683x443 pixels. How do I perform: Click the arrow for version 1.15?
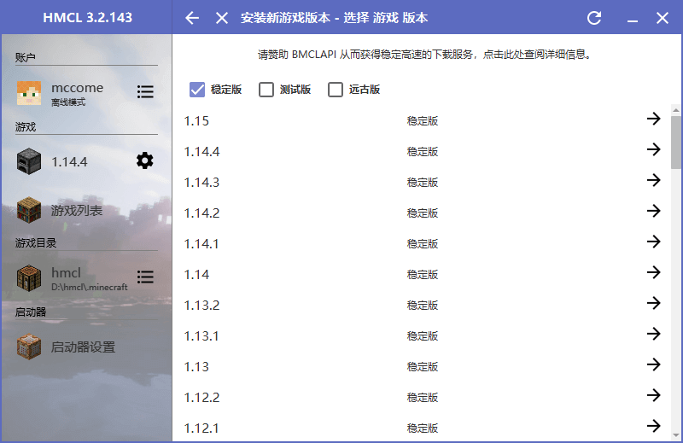[653, 119]
